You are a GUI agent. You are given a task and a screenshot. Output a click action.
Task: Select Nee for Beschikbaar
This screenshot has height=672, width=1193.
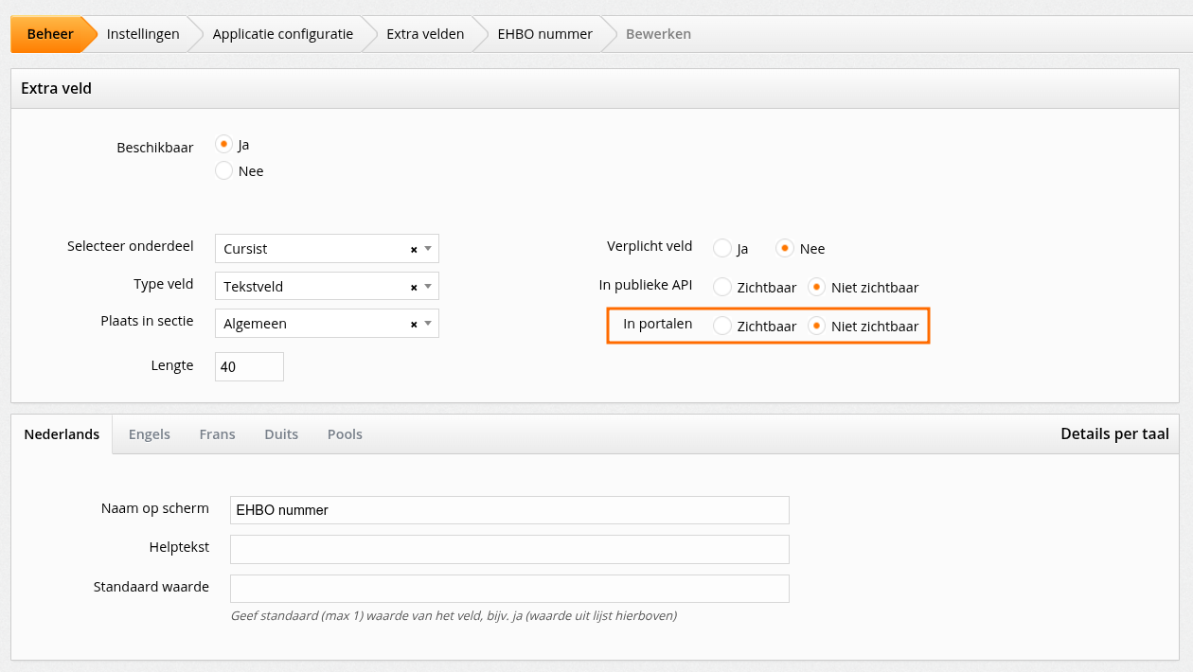coord(223,171)
